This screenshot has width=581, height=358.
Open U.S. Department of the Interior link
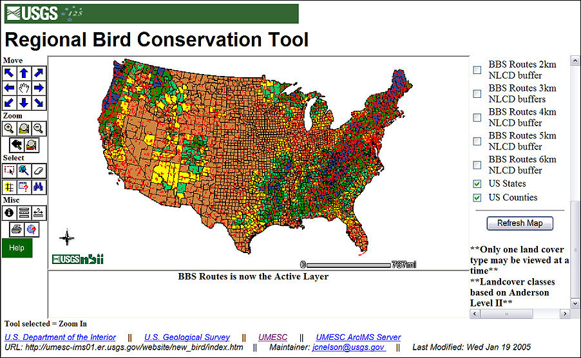click(60, 337)
